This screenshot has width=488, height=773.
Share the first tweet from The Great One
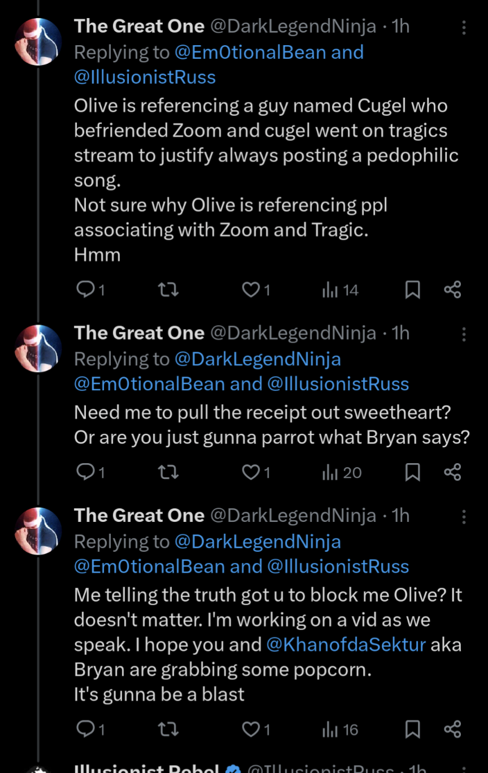coord(452,290)
